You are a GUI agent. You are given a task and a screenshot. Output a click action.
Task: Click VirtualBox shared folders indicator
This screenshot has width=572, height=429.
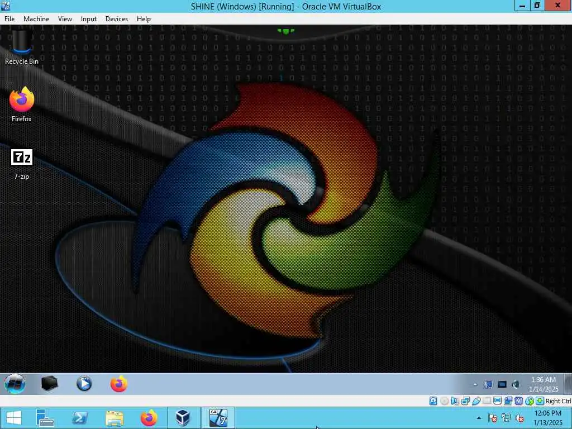coord(487,401)
